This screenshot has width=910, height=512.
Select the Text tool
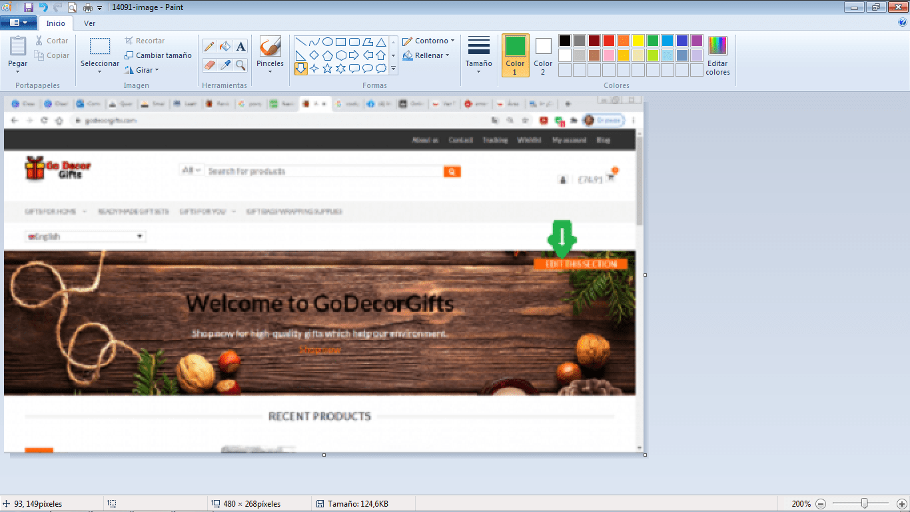[x=240, y=47]
